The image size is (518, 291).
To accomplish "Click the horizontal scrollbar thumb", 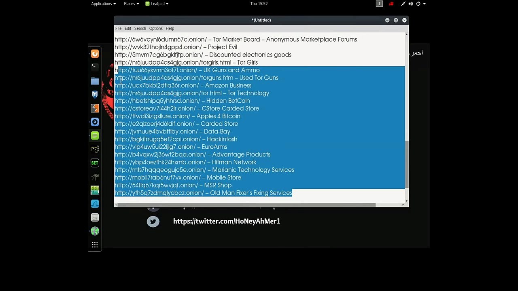I will coord(246,205).
